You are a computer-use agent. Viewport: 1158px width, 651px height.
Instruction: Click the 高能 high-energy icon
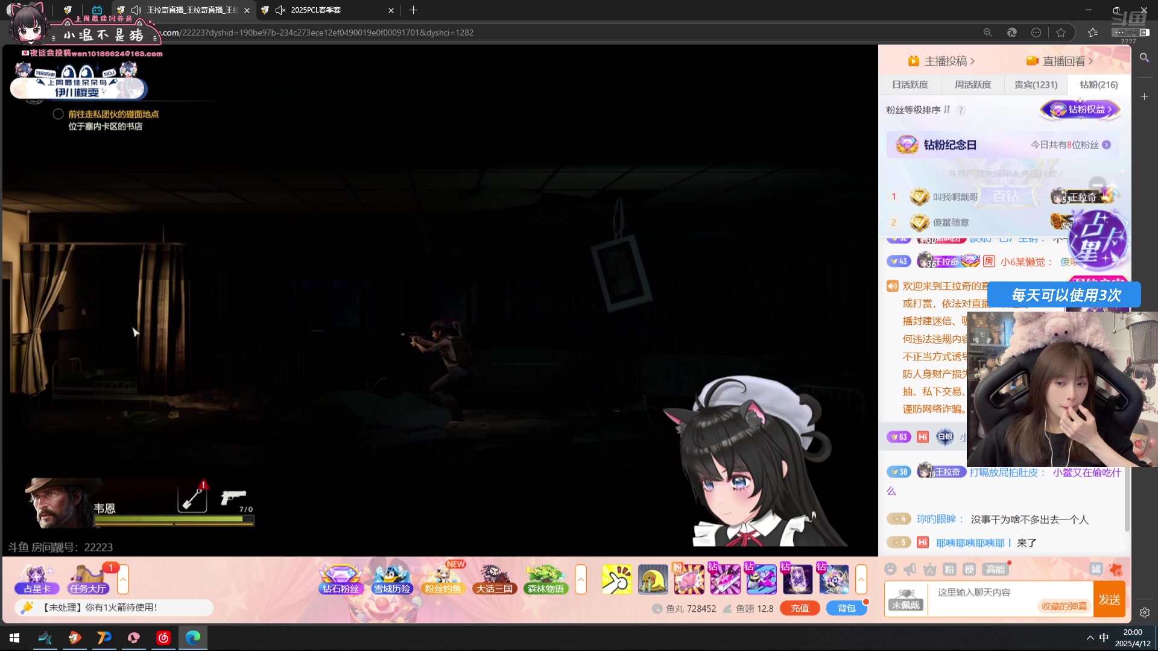tap(996, 569)
